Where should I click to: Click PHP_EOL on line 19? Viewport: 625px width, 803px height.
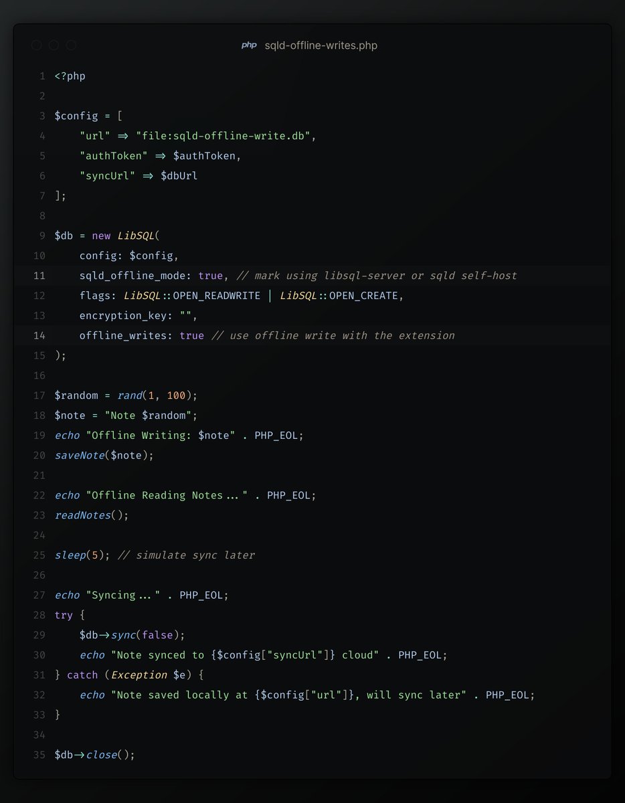click(x=276, y=436)
